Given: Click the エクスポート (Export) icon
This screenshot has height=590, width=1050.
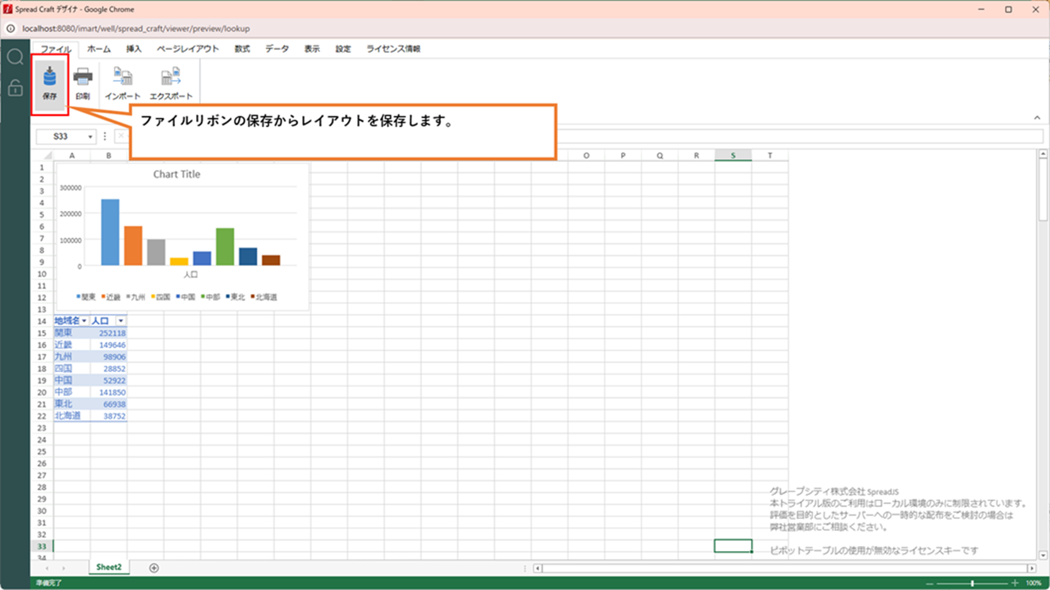Looking at the screenshot, I should point(171,83).
